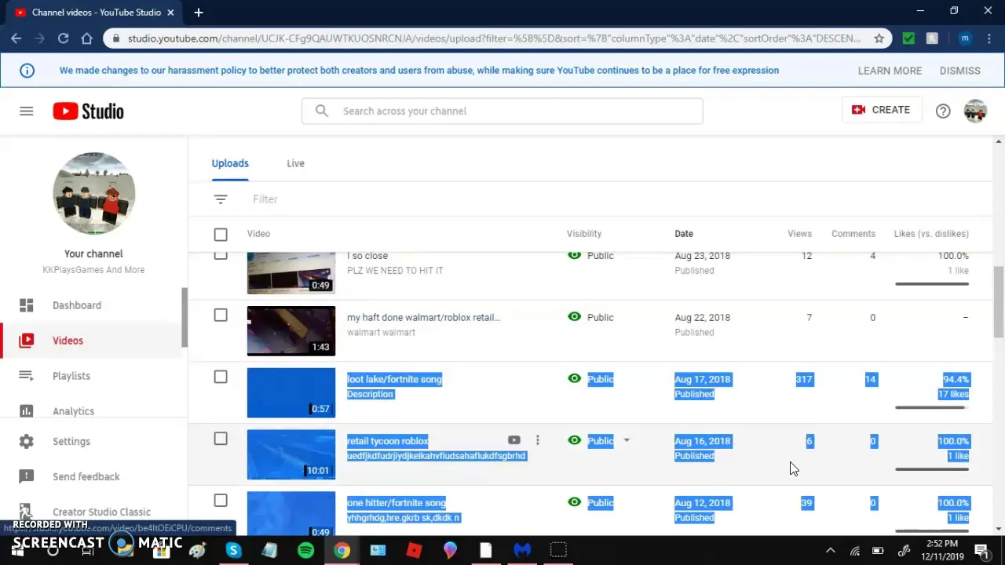Click likes ratio bar for loot lake
This screenshot has height=565, width=1005.
932,407
